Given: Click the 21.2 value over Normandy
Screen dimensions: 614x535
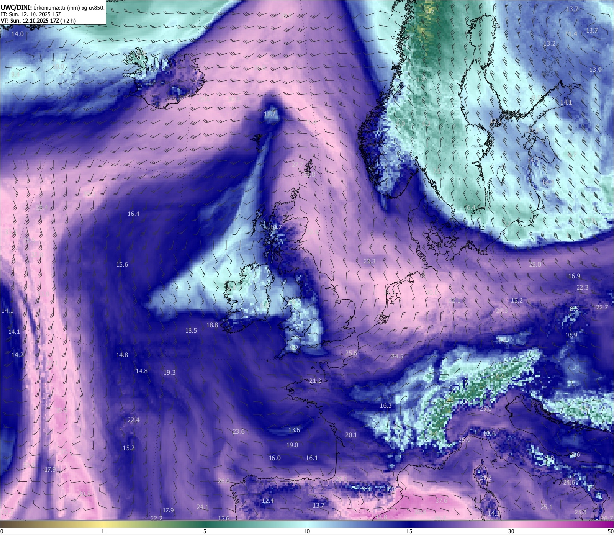Looking at the screenshot, I should pyautogui.click(x=315, y=381).
